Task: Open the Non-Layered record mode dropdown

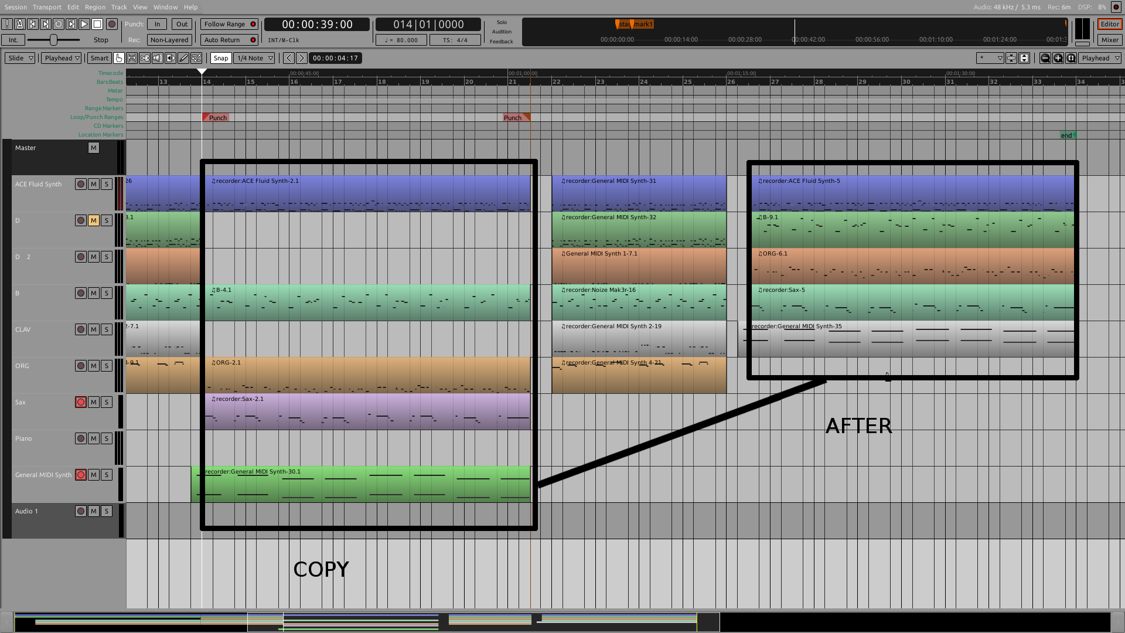Action: pos(169,40)
